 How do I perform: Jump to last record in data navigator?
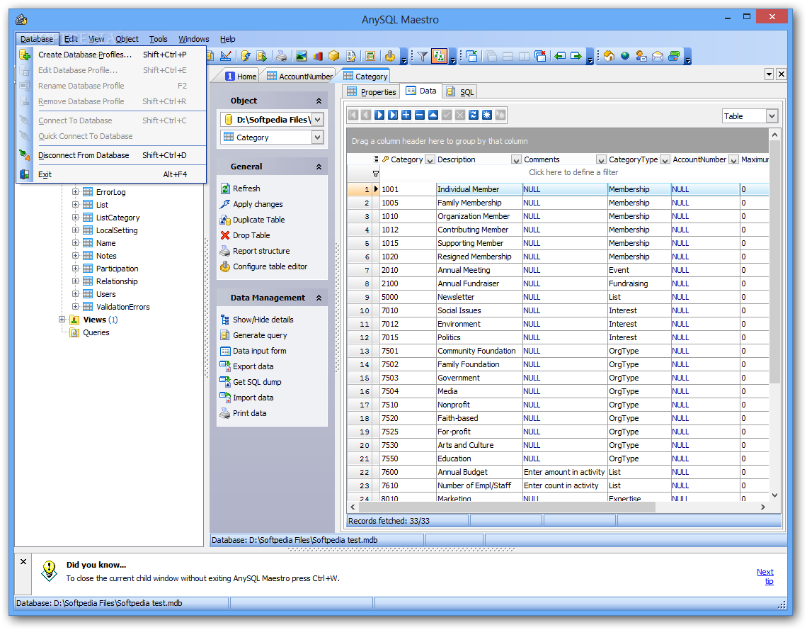393,115
